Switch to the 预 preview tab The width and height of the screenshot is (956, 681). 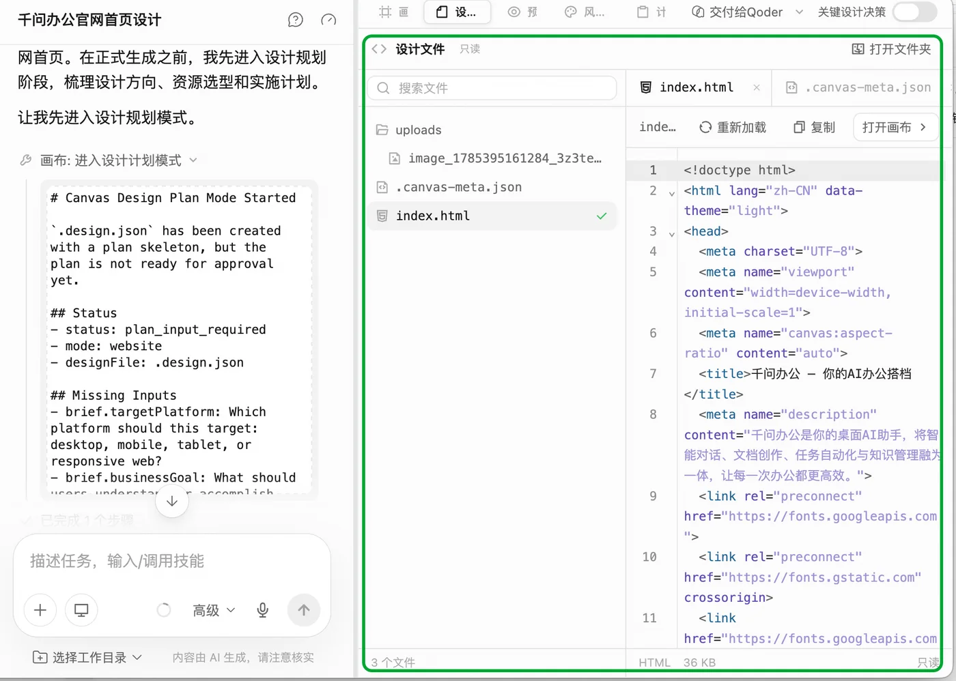coord(522,12)
